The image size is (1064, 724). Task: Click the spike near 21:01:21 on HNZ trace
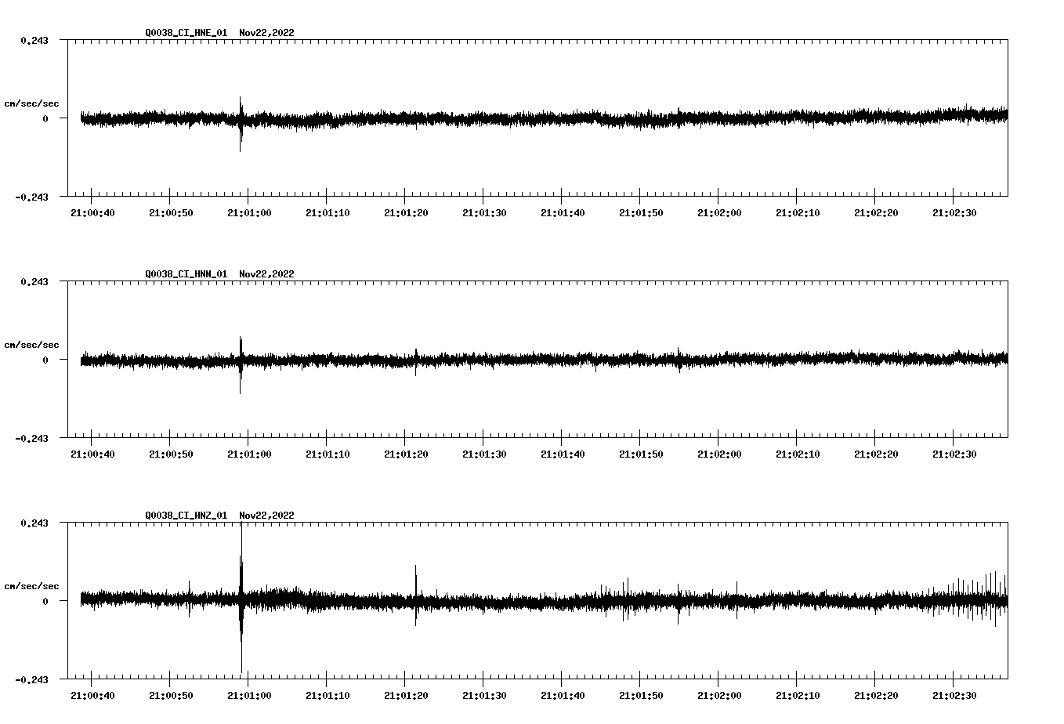pyautogui.click(x=416, y=595)
